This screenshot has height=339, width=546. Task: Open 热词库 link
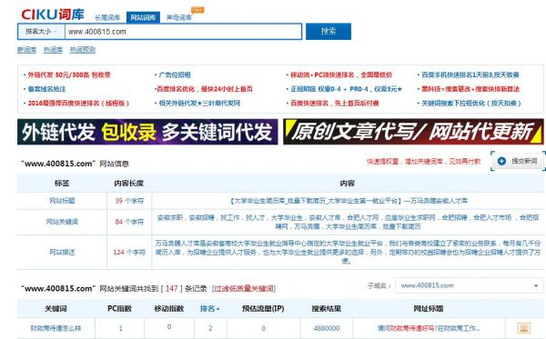click(x=53, y=50)
